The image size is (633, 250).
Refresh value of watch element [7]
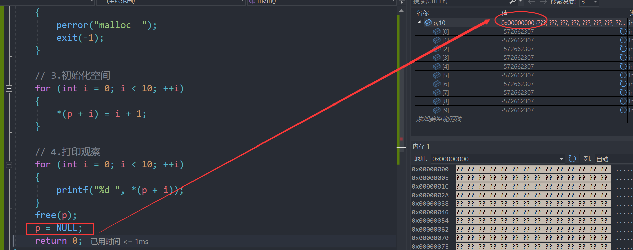pyautogui.click(x=623, y=92)
